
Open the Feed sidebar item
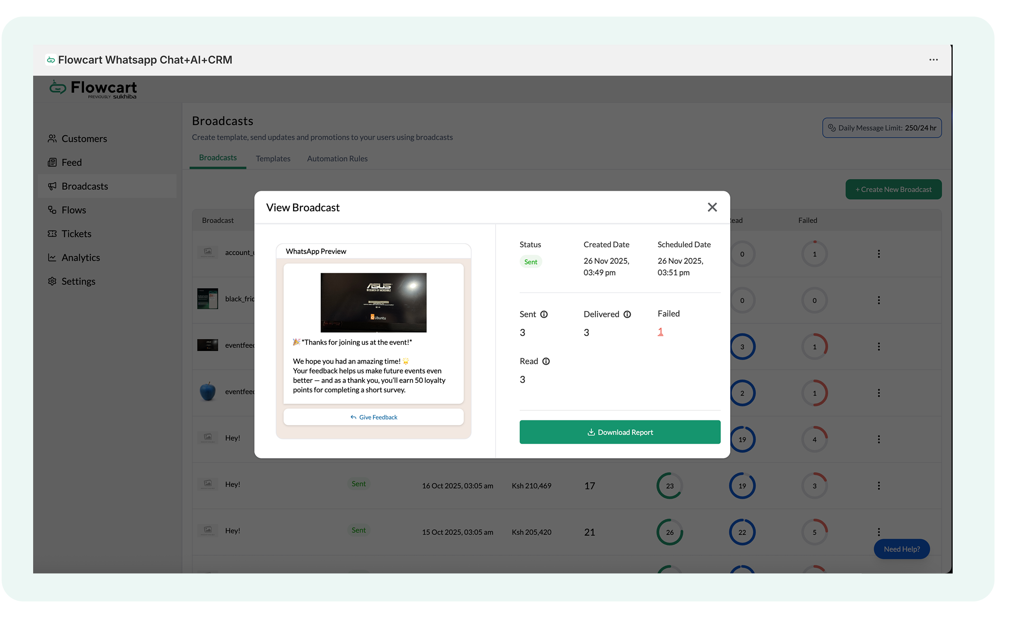(x=72, y=162)
